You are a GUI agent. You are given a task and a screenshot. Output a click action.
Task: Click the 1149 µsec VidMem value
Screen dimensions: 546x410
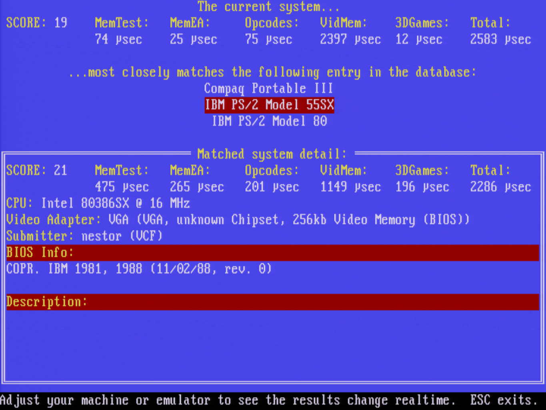point(350,187)
